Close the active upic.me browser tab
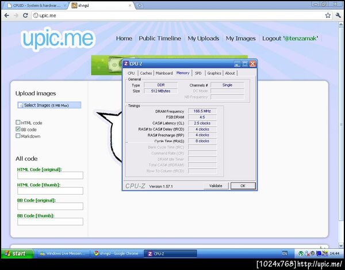This screenshot has width=345, height=270. point(130,6)
